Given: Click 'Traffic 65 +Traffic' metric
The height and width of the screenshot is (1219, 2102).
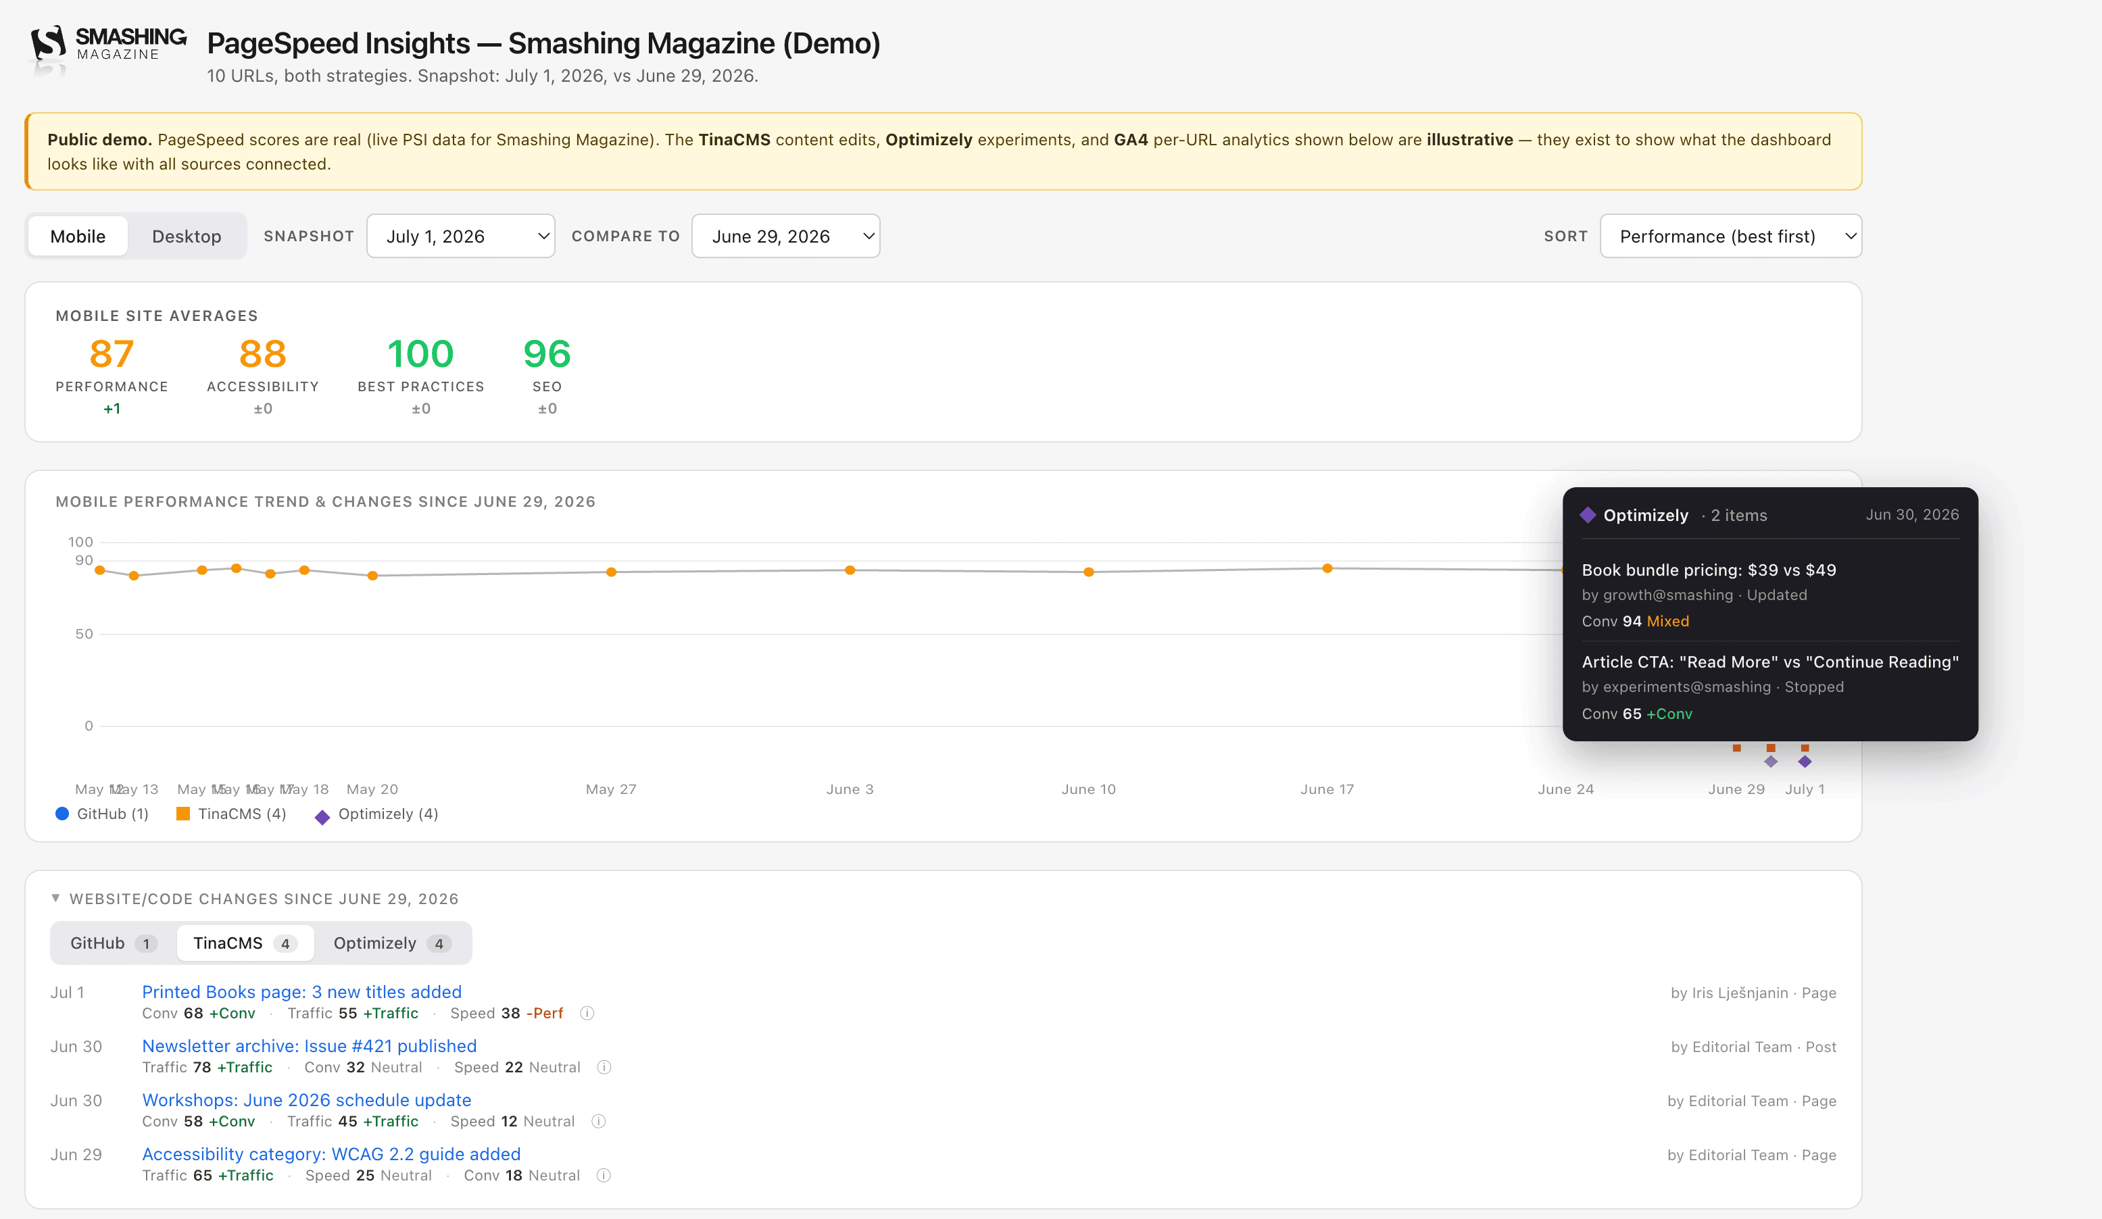Looking at the screenshot, I should (x=207, y=1176).
